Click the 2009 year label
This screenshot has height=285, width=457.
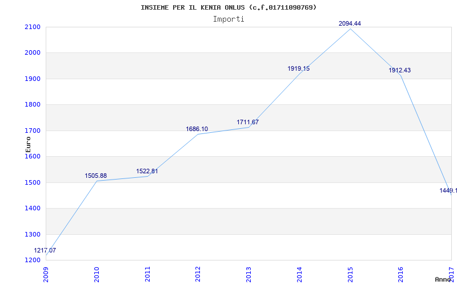pyautogui.click(x=46, y=274)
